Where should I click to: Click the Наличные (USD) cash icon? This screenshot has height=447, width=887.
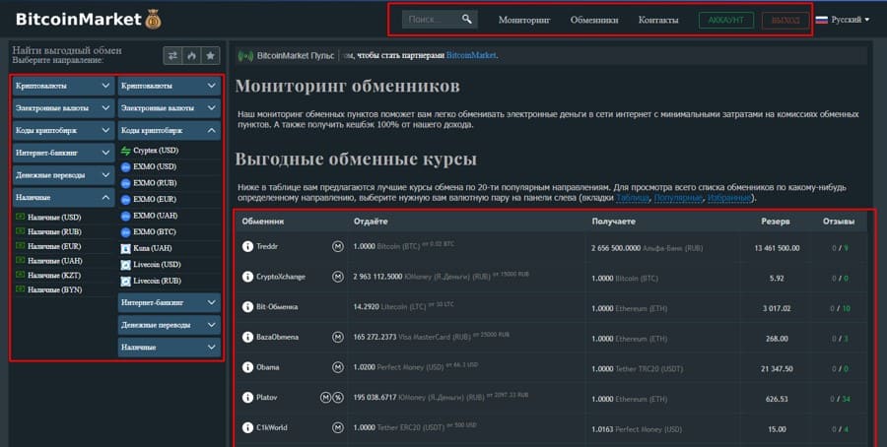pos(21,217)
